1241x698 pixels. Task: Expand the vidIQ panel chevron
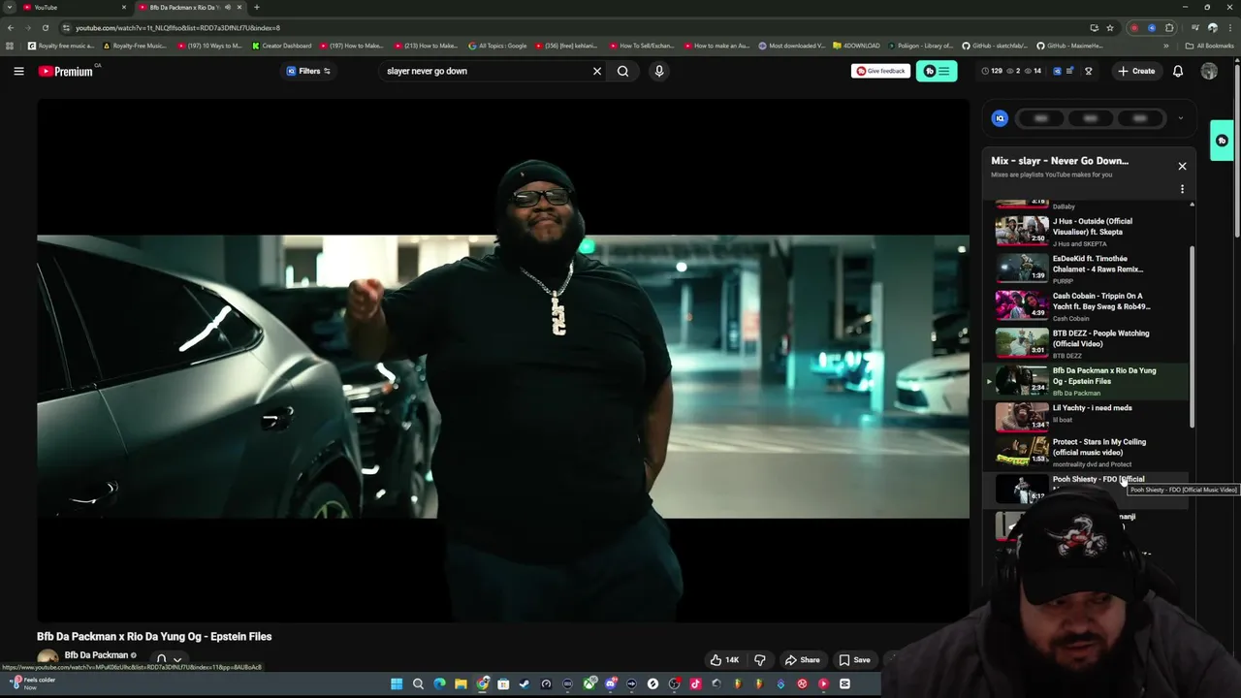pyautogui.click(x=1180, y=118)
